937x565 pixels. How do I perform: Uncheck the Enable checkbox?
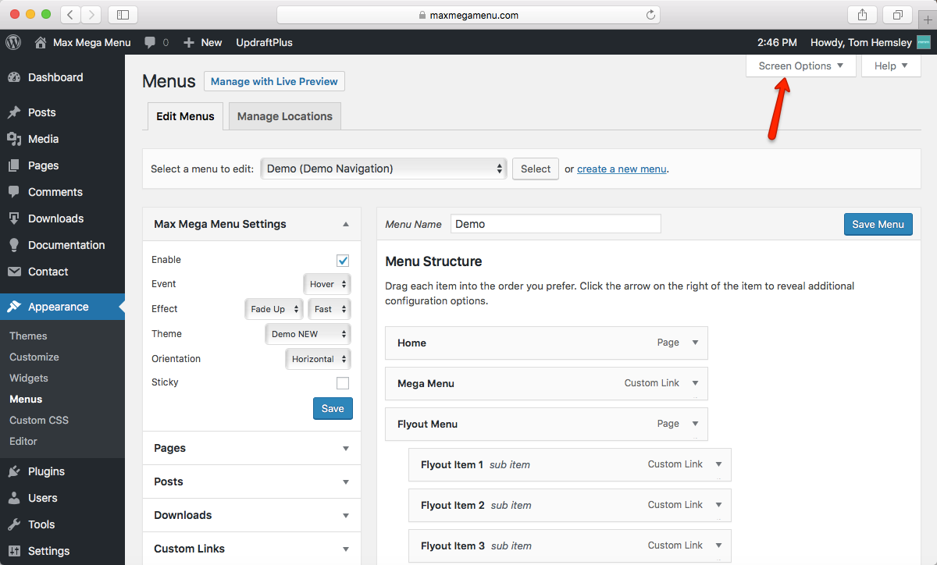[x=343, y=260]
